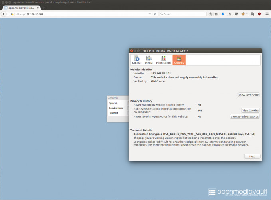Click the Connection Encrypted details line

[x=194, y=134]
